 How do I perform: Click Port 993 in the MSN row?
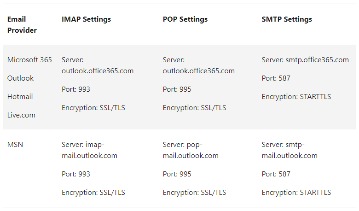pos(76,174)
